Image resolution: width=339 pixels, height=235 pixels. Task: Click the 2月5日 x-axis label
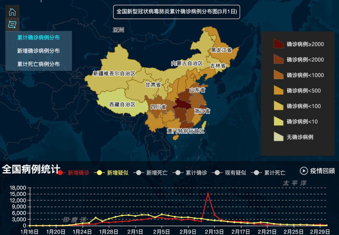pos(162,232)
